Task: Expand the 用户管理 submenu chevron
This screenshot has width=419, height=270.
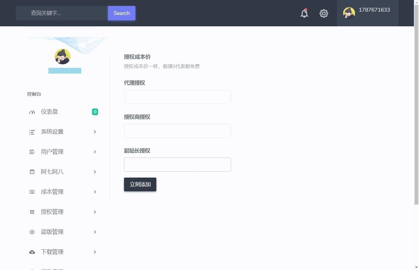Action: (x=95, y=152)
